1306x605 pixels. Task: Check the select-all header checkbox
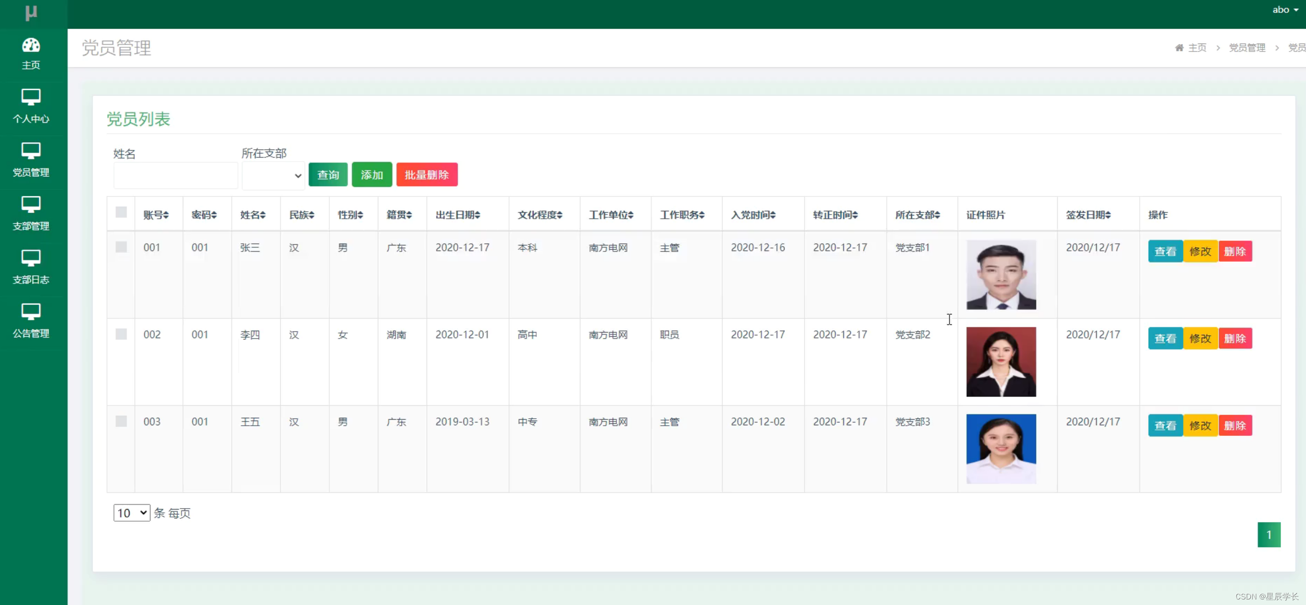pyautogui.click(x=121, y=213)
